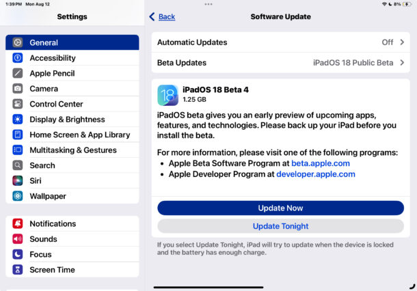Tap the Update Now button
This screenshot has height=291, width=417.
point(280,208)
